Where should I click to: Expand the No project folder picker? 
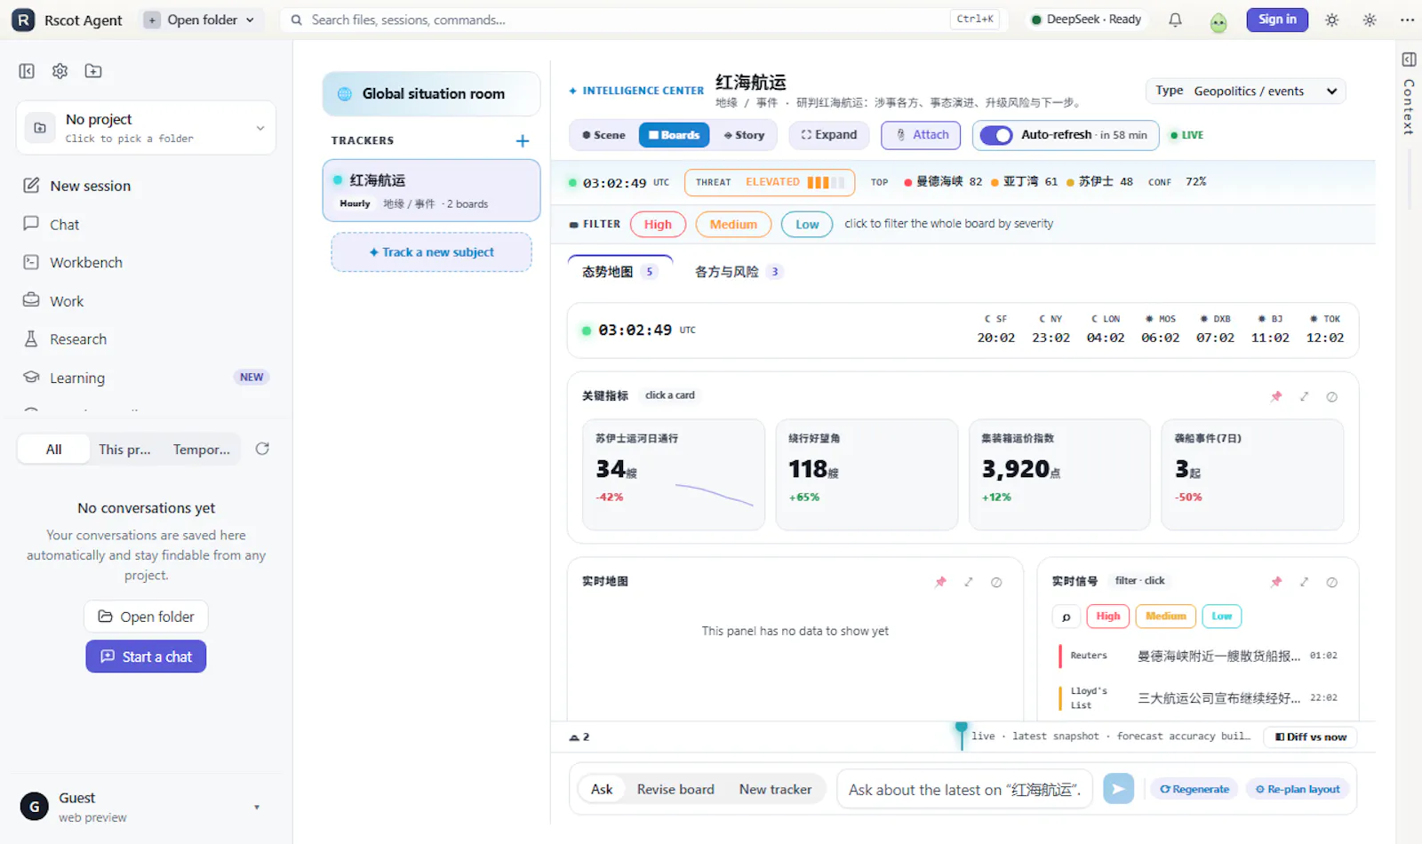(x=146, y=128)
